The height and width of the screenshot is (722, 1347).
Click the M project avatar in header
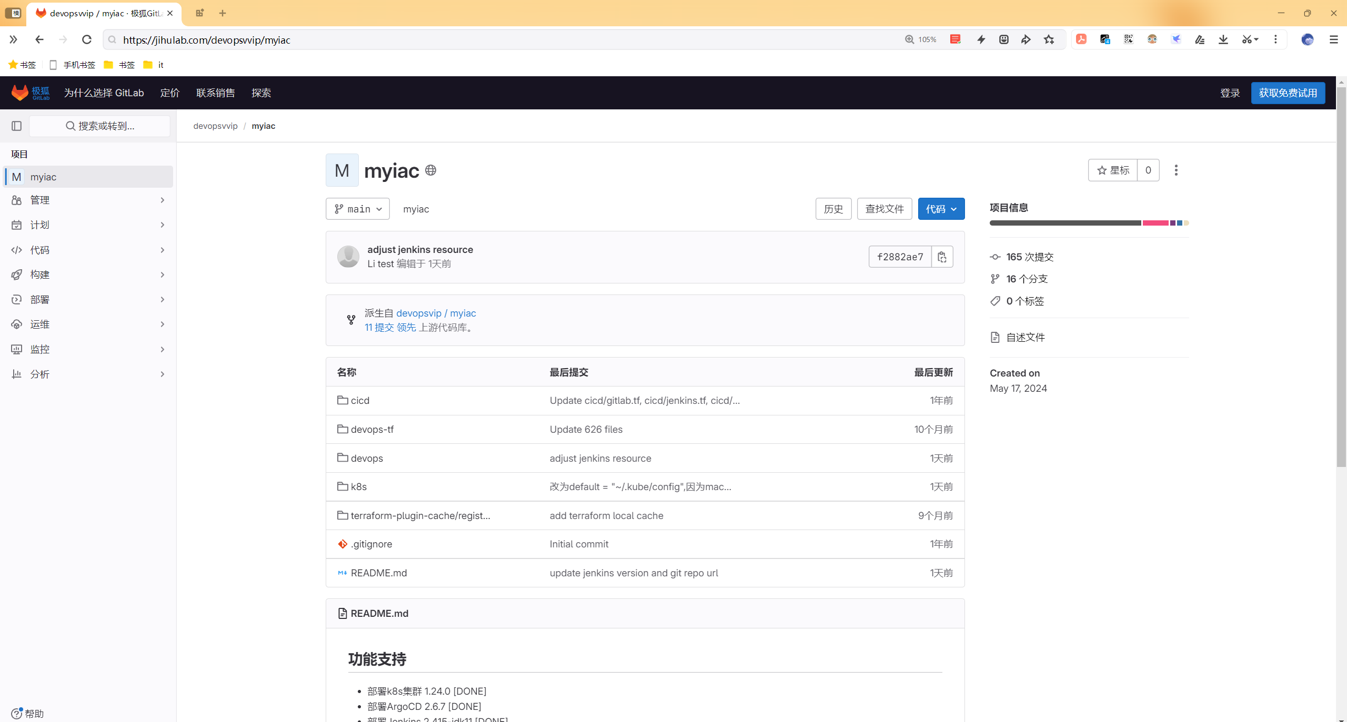tap(342, 170)
